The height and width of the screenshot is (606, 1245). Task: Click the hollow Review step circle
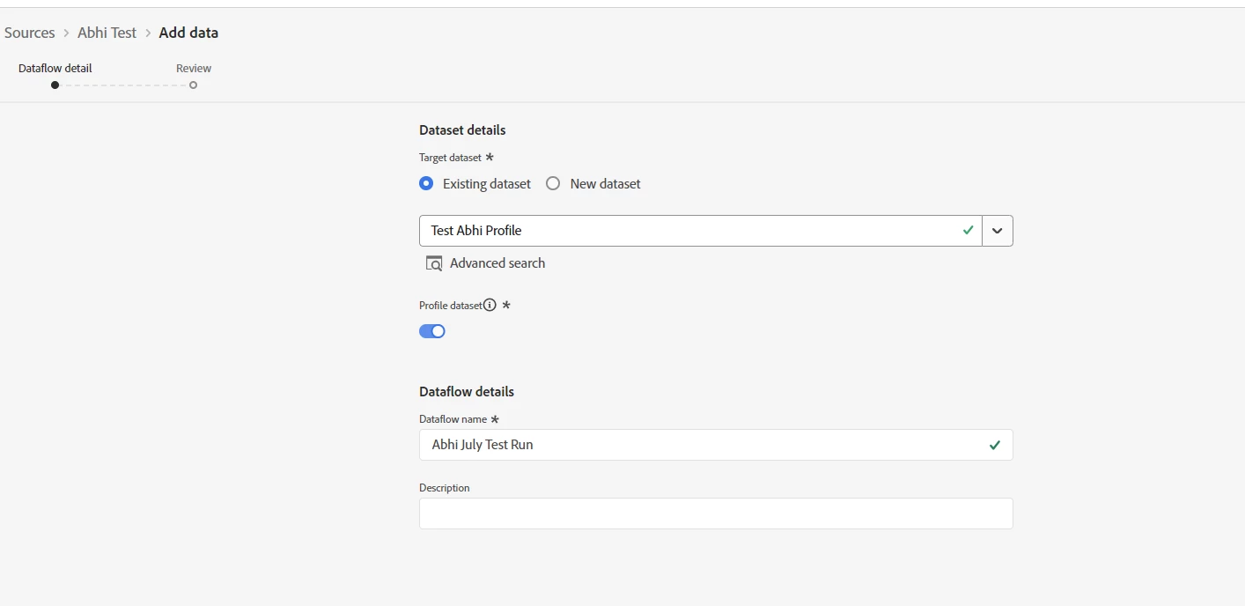point(193,85)
